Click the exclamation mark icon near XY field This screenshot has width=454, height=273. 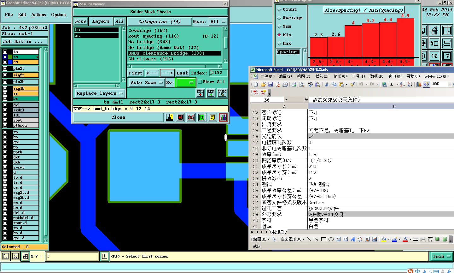tap(105, 256)
